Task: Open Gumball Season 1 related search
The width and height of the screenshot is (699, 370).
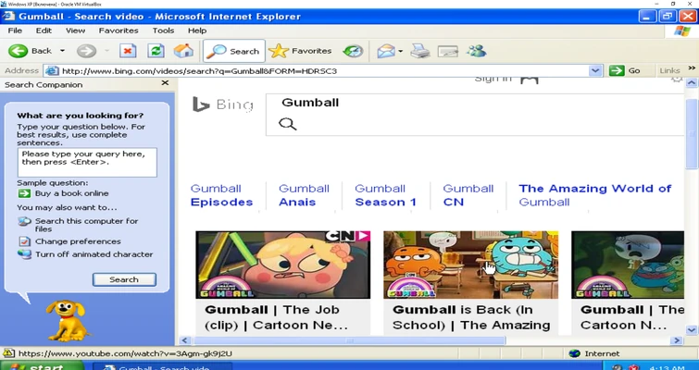Action: [386, 195]
